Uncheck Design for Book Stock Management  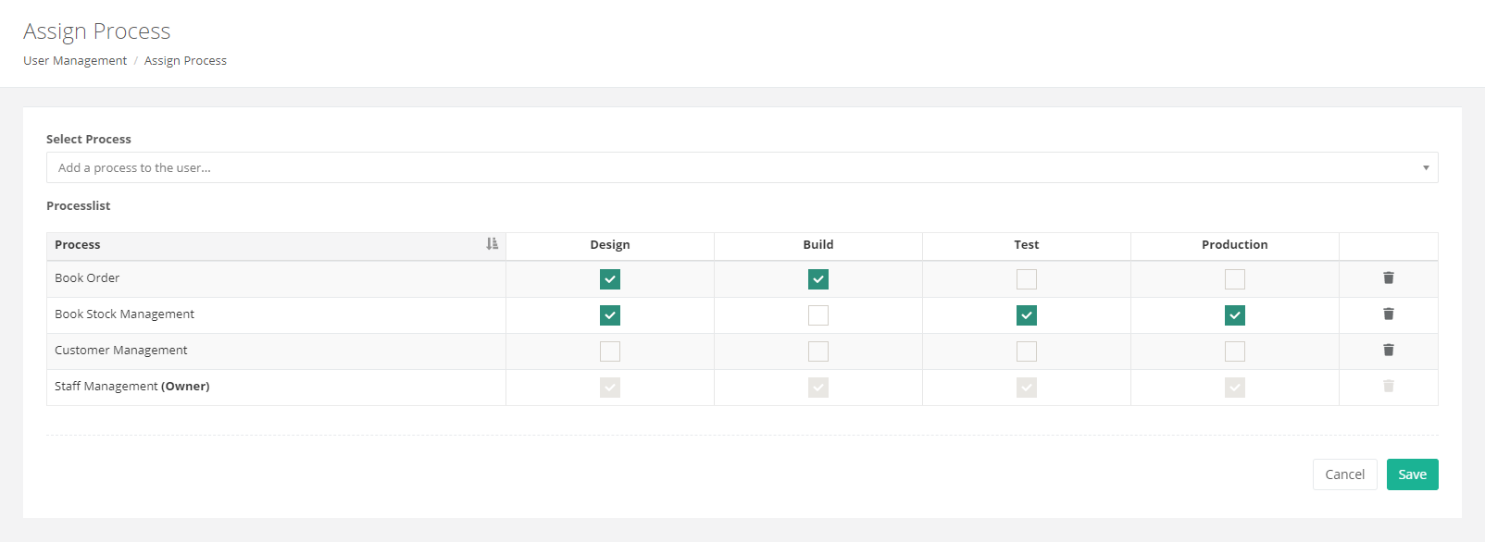[610, 315]
